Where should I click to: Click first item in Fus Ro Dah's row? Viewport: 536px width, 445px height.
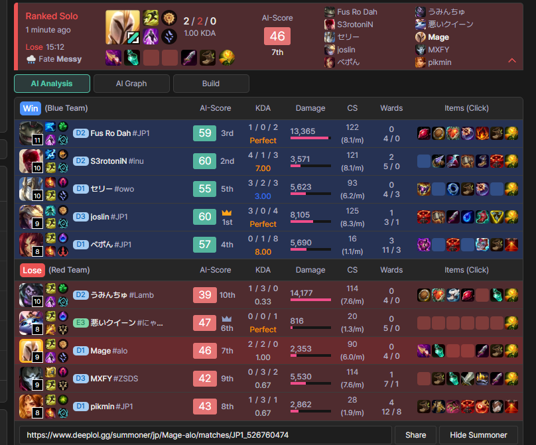pos(424,133)
